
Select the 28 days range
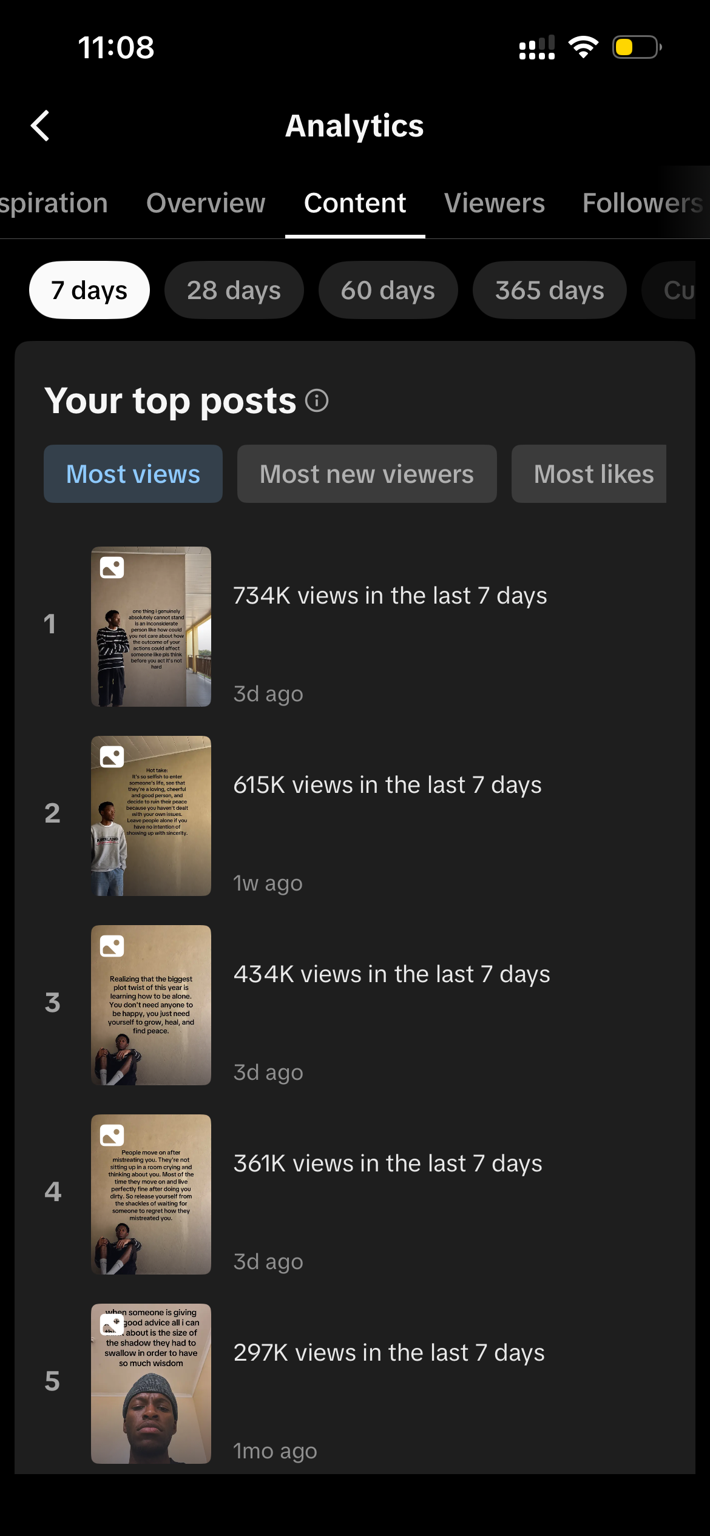(x=234, y=290)
